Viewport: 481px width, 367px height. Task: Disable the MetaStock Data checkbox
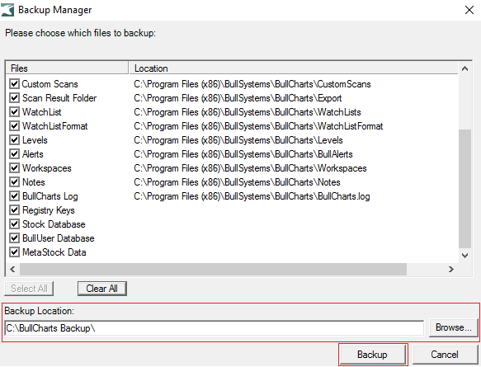pyautogui.click(x=14, y=252)
